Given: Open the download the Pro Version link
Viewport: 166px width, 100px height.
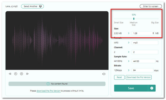Looking at the screenshot, I should 48,91.
